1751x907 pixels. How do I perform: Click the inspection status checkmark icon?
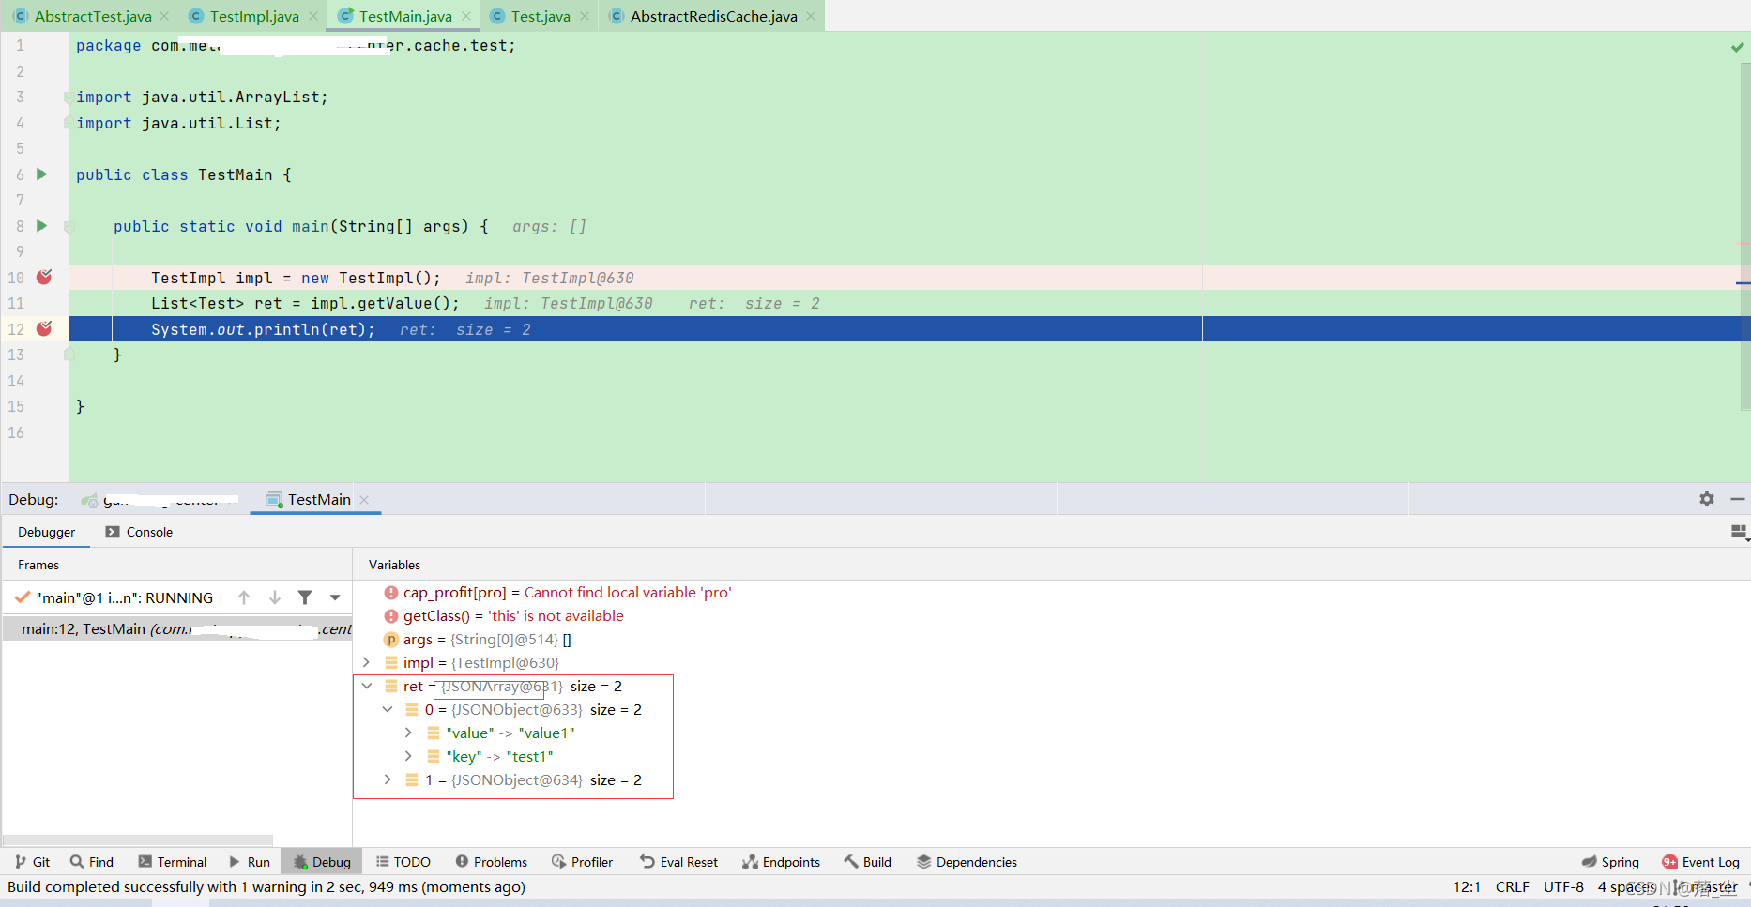point(1738,46)
